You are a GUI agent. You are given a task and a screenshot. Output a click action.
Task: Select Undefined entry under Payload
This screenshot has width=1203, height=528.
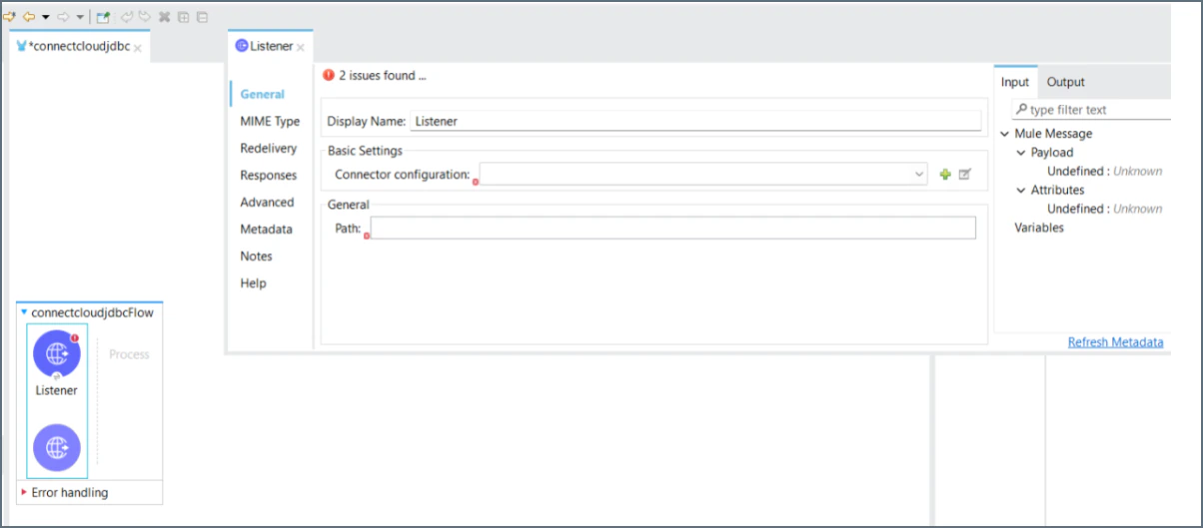[x=1104, y=171]
